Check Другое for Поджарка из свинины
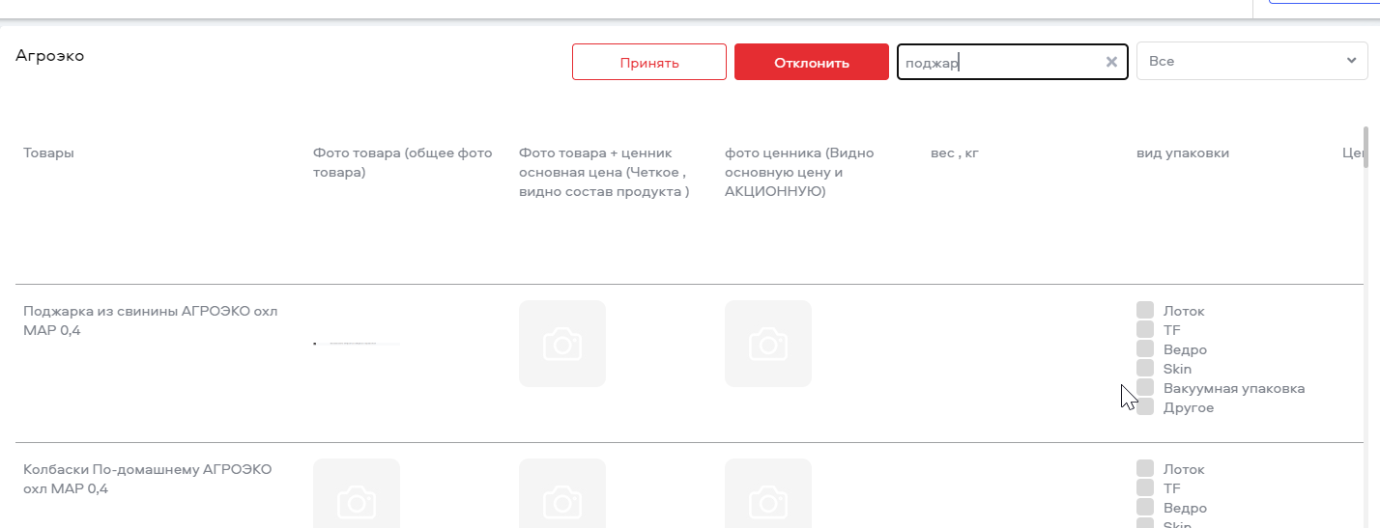 pos(1145,406)
